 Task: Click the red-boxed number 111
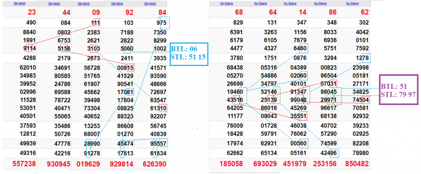(x=96, y=23)
